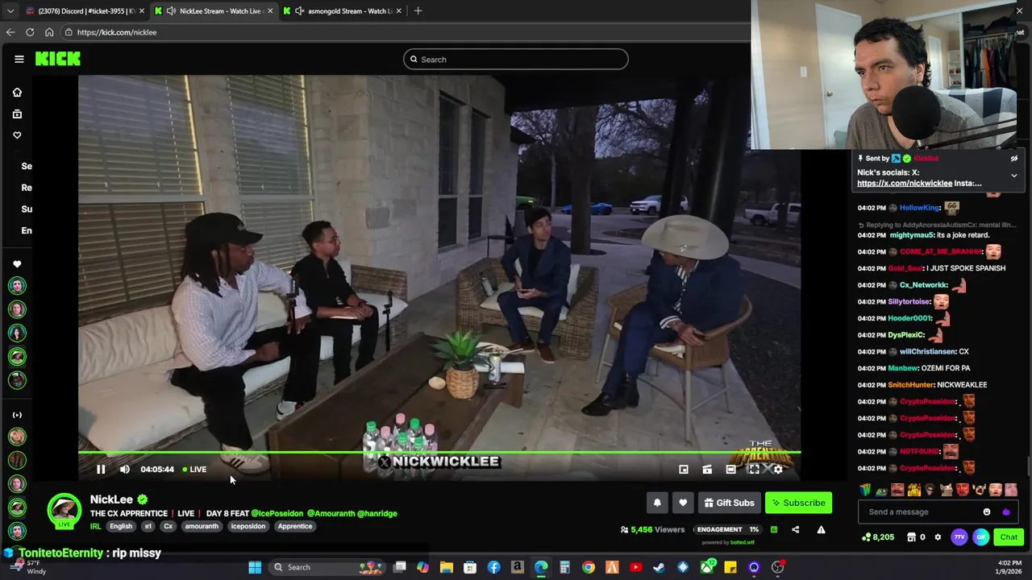This screenshot has width=1032, height=580.
Task: Open the Home sidebar icon
Action: [x=17, y=92]
